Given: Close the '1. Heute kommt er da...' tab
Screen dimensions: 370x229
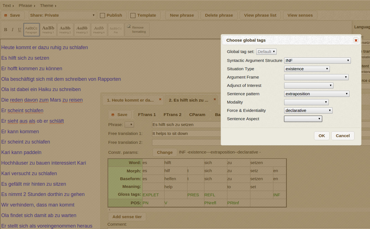Looking at the screenshot, I should pyautogui.click(x=160, y=99).
